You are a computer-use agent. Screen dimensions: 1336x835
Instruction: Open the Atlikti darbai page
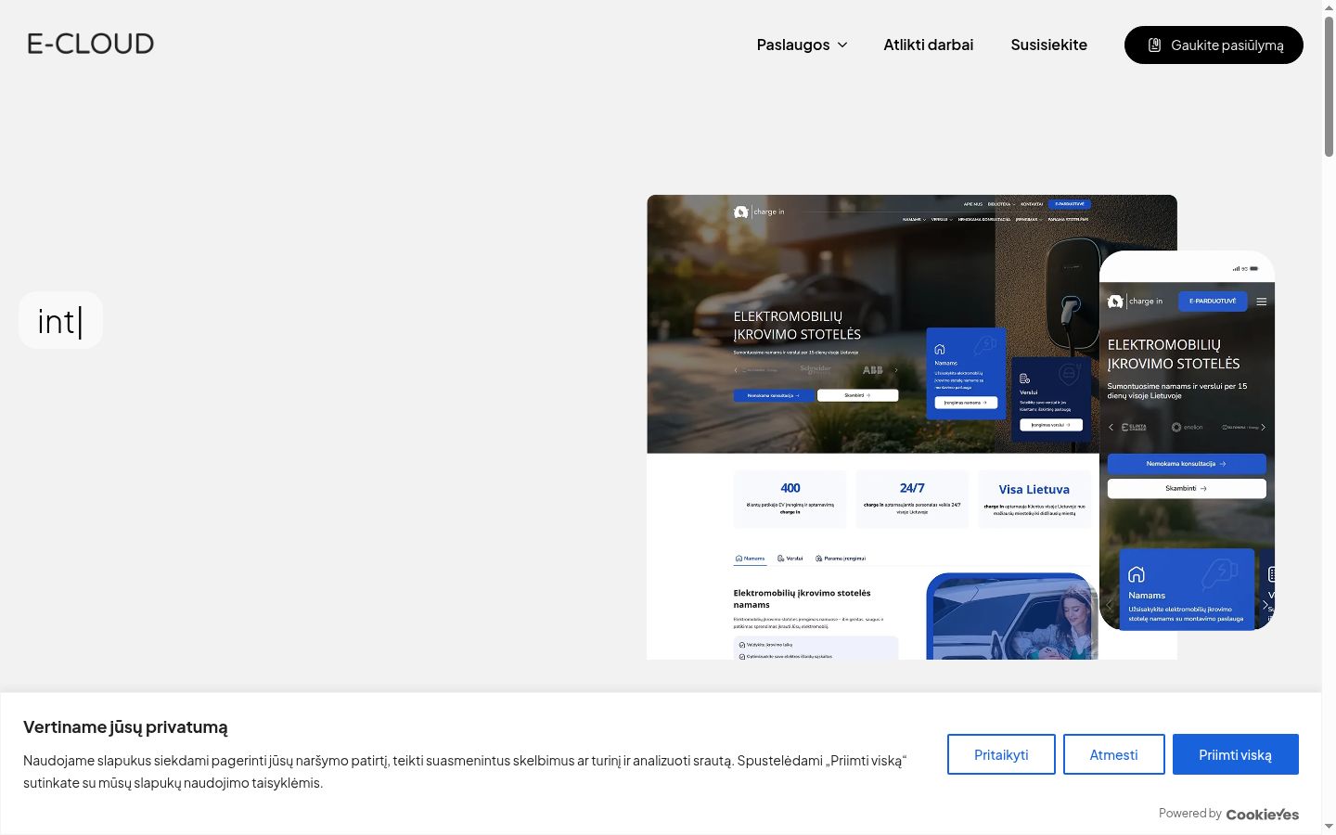pyautogui.click(x=928, y=45)
